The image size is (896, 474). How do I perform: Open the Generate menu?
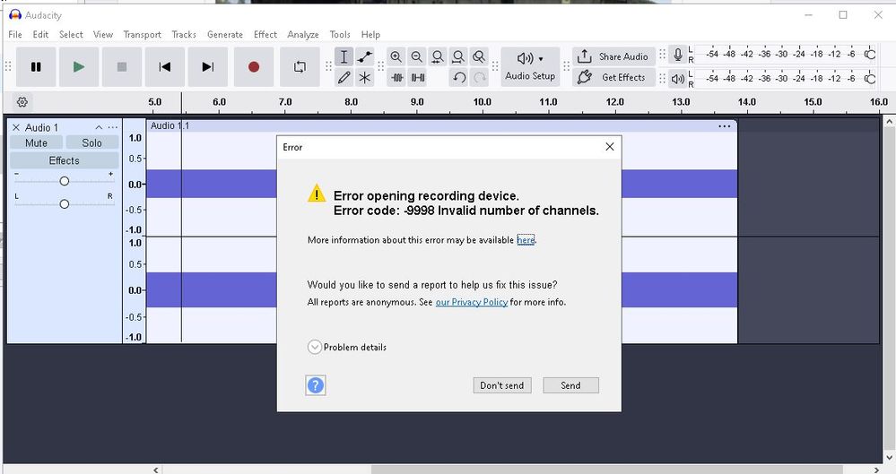225,34
